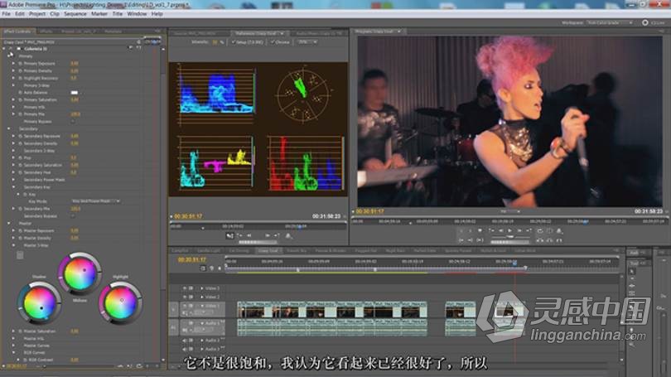The image size is (671, 377).
Task: Click the Midtone color wheel
Action: click(x=80, y=273)
